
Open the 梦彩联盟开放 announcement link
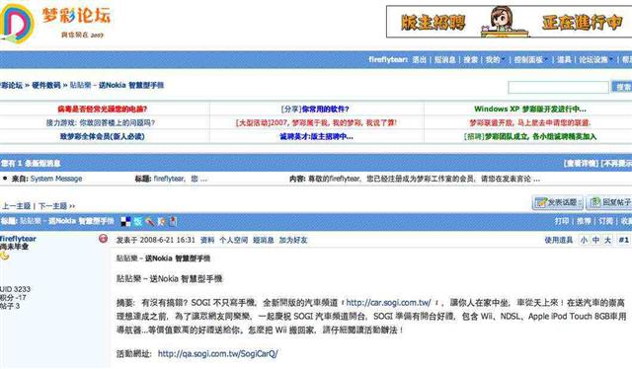529,122
